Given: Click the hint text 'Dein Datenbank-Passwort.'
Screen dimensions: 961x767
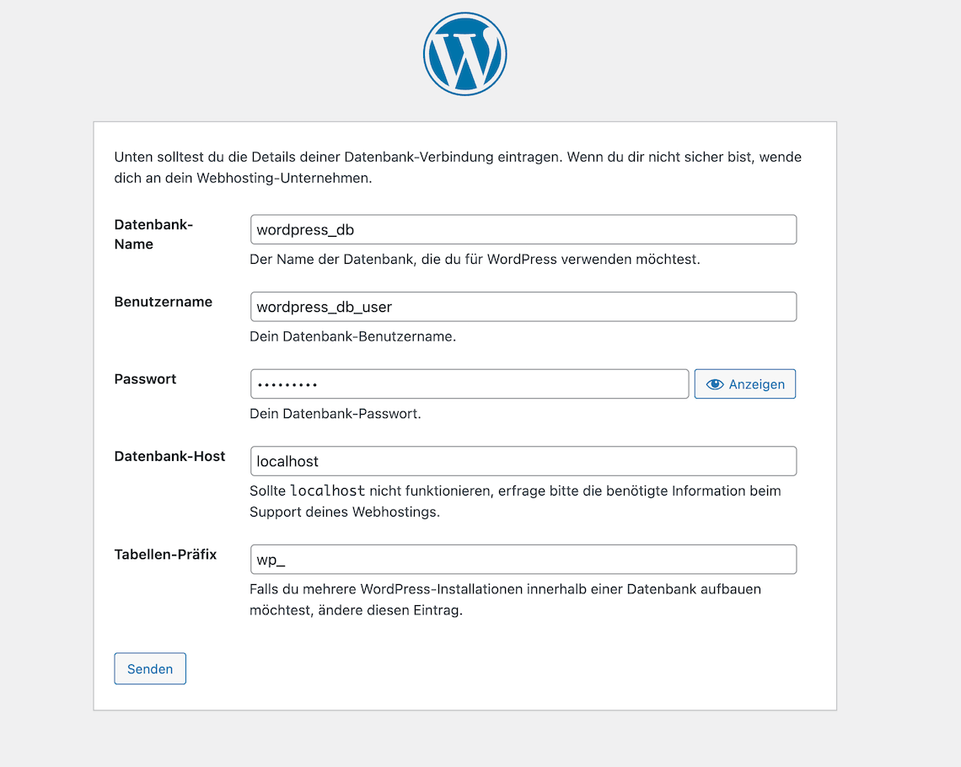Looking at the screenshot, I should click(x=335, y=414).
